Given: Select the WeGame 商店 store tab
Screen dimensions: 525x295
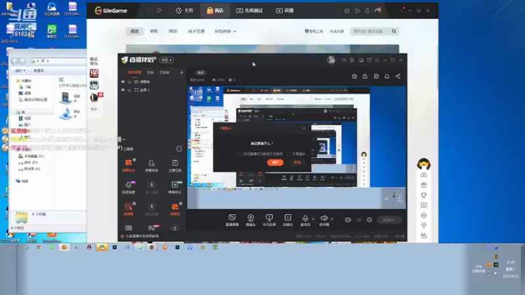Looking at the screenshot, I should pos(215,10).
